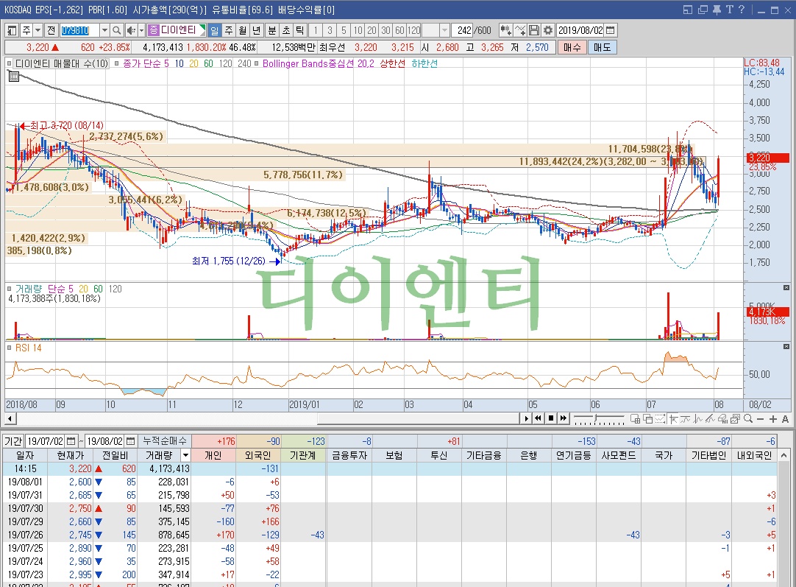
Task: Select daily 일 period toggle
Action: point(215,30)
